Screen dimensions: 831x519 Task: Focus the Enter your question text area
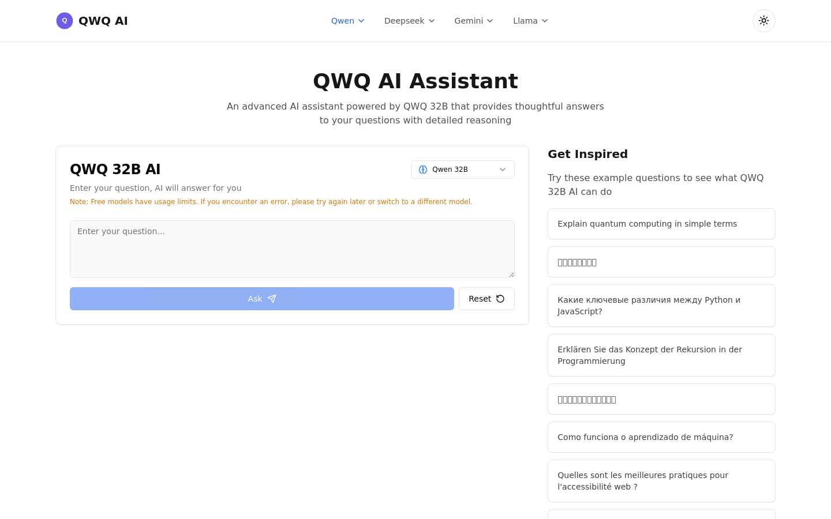click(x=292, y=249)
